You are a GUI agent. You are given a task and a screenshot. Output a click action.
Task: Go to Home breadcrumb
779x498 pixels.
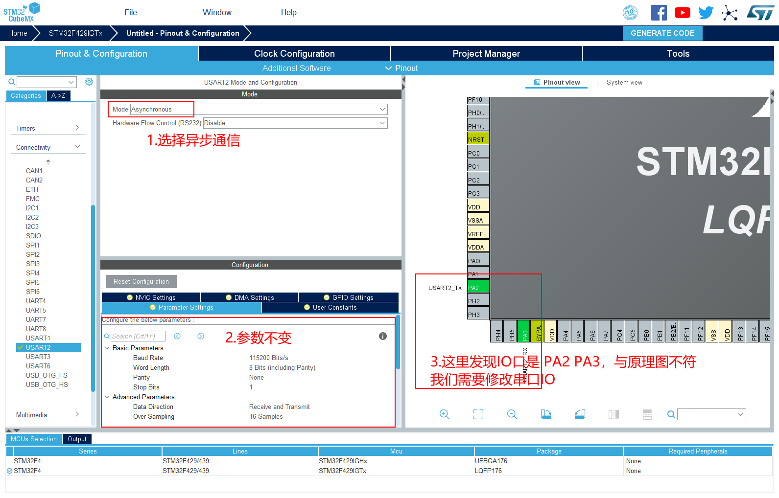(18, 33)
